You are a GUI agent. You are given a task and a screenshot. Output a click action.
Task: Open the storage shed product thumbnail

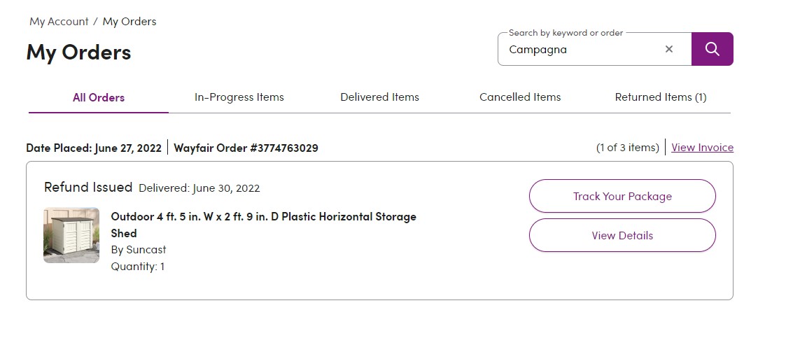point(71,235)
